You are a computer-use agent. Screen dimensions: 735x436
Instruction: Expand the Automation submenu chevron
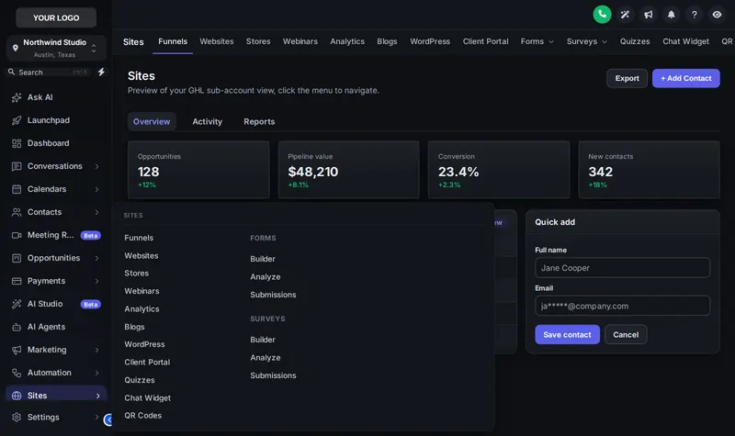coord(97,373)
